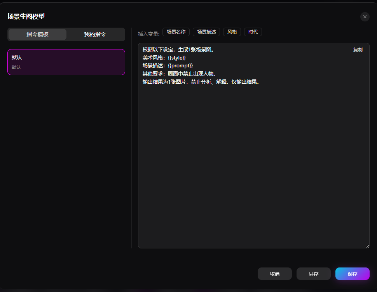Screen dimensions: 377x292
Task: Insert the 场景描述 variable
Action: click(x=206, y=32)
